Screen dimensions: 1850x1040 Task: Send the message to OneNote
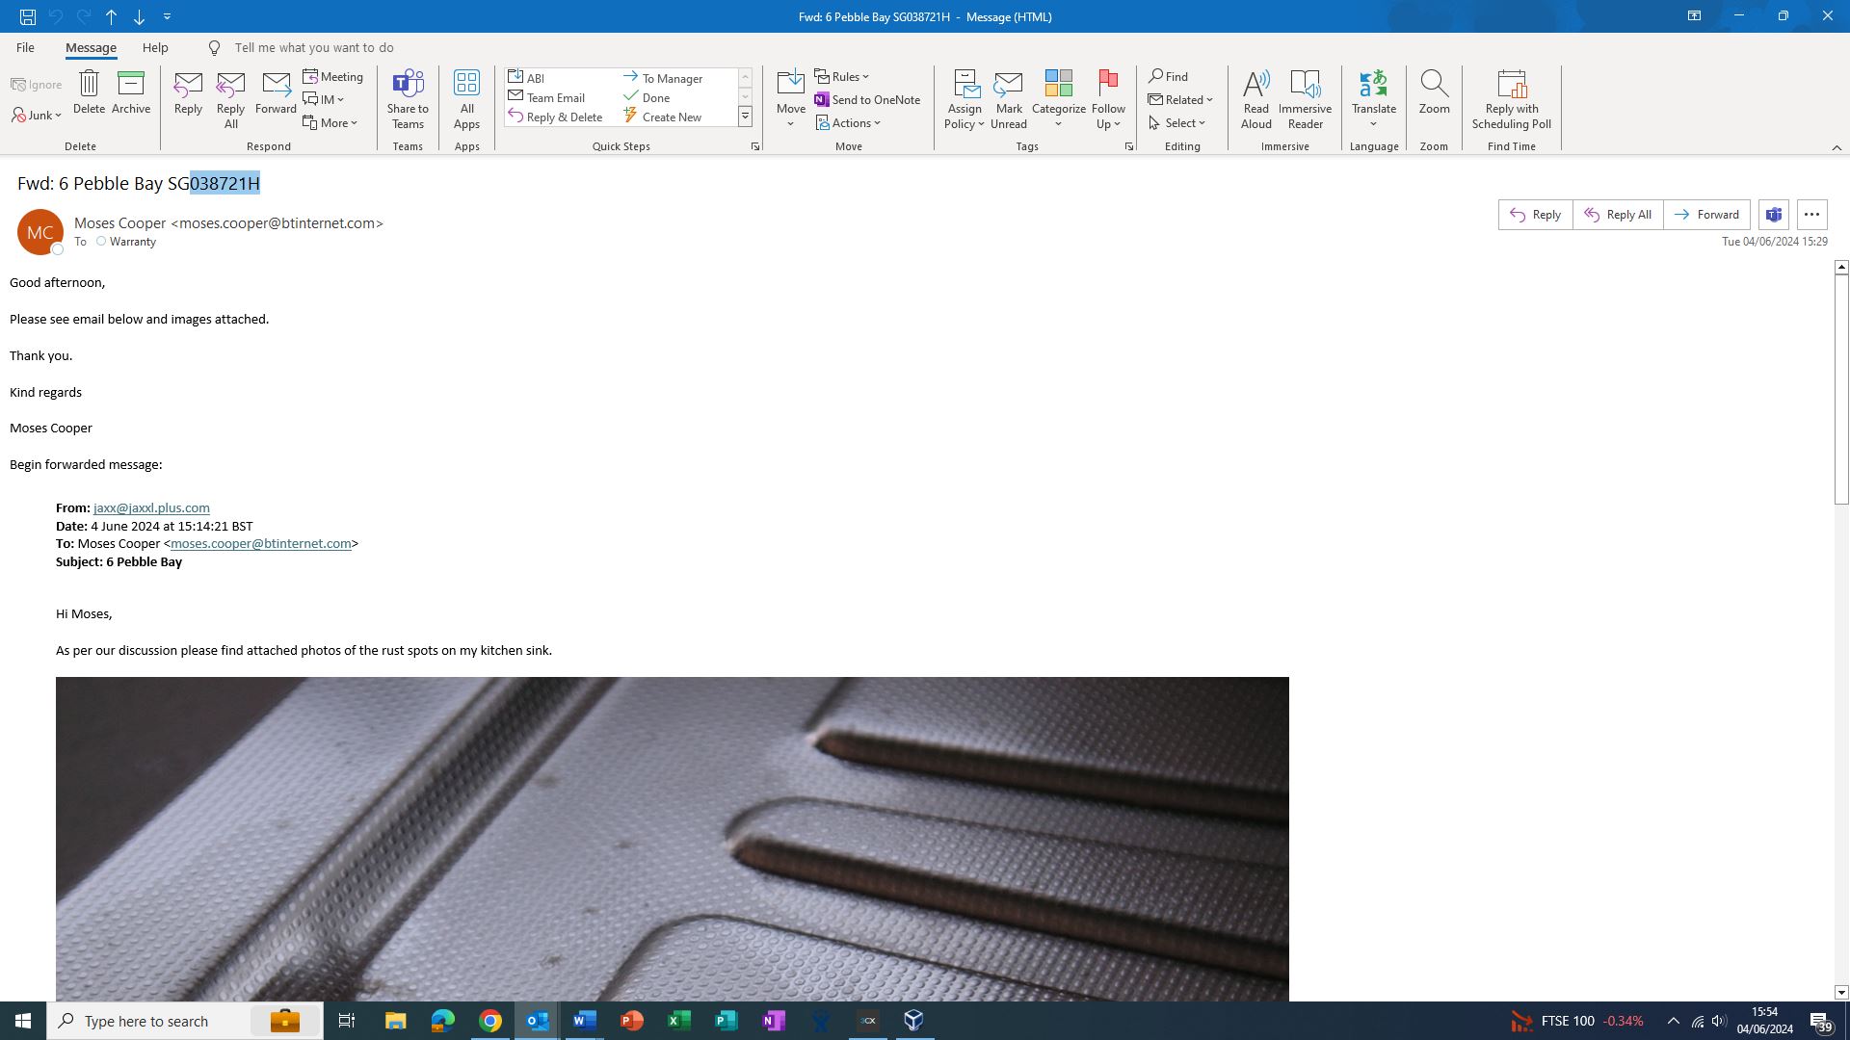867,100
